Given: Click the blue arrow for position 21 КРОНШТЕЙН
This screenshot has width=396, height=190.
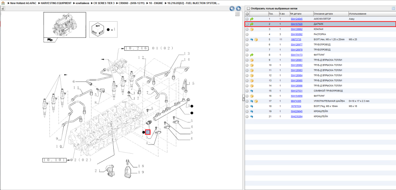Looking at the screenshot, I should point(252,117).
